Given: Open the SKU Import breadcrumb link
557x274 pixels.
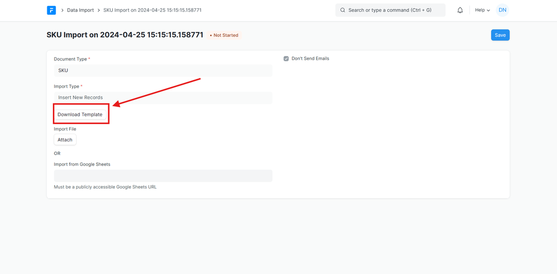Looking at the screenshot, I should [152, 10].
